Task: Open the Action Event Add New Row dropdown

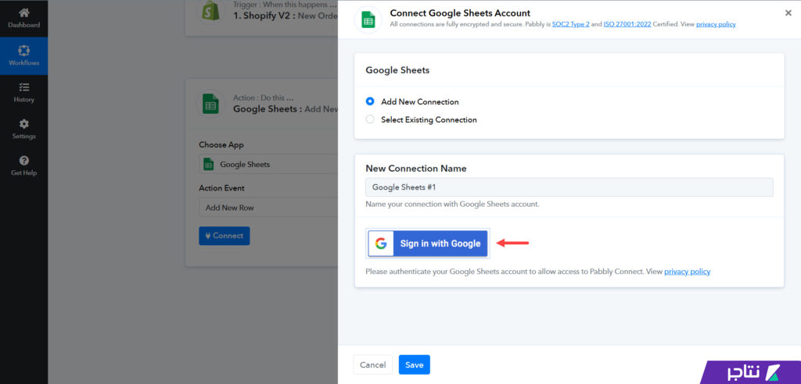Action: (x=268, y=208)
